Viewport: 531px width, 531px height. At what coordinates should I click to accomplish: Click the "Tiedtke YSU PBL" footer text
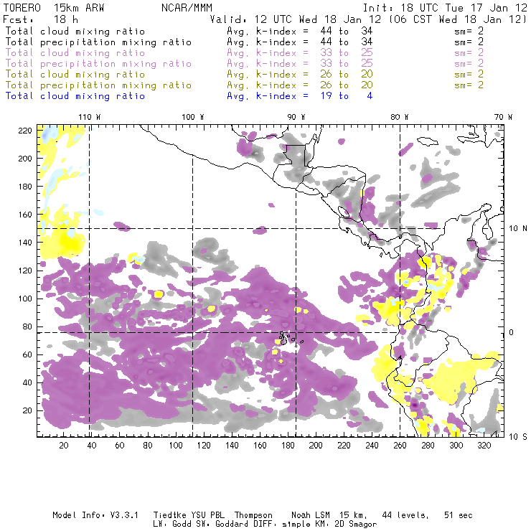pos(189,515)
